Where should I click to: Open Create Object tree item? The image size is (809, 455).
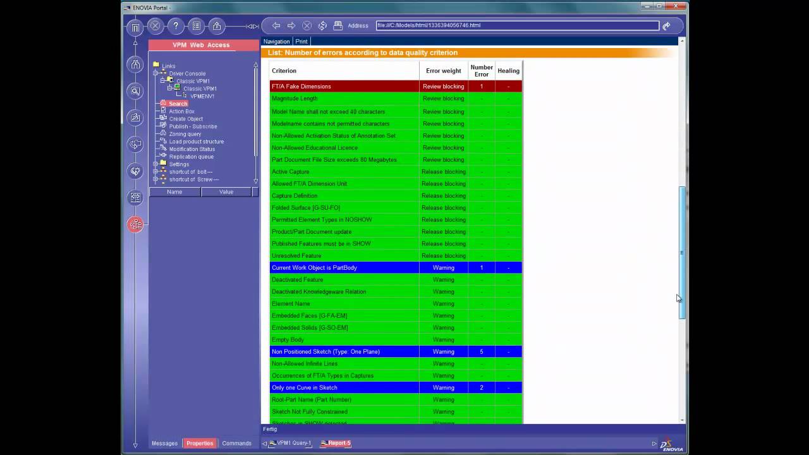[x=186, y=119]
